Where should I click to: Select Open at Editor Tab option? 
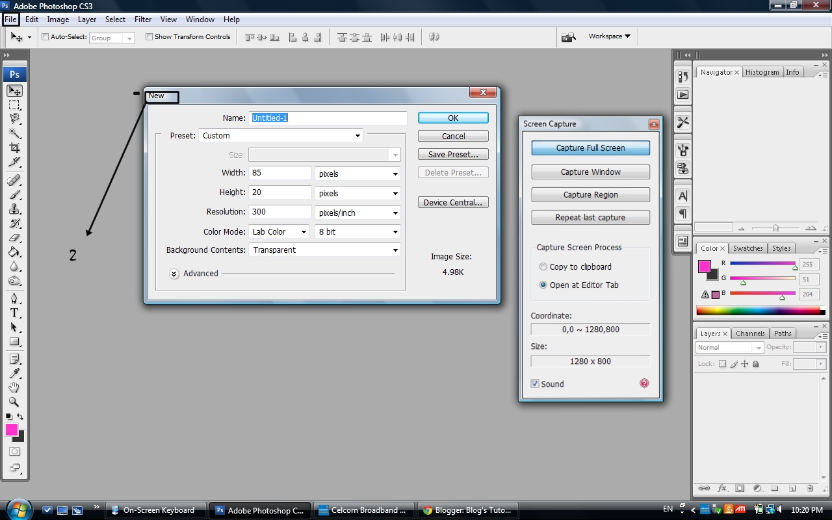pyautogui.click(x=543, y=285)
